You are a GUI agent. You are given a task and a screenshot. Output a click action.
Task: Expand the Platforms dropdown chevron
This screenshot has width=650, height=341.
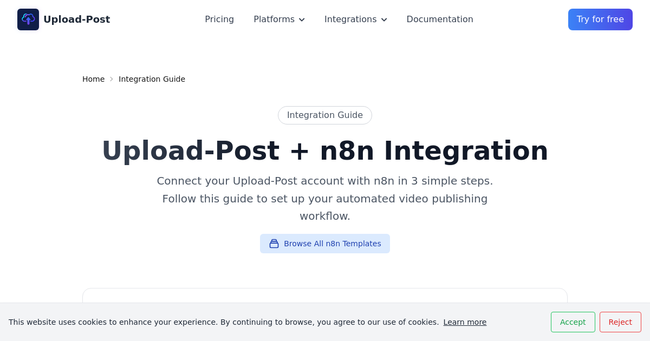click(x=302, y=20)
